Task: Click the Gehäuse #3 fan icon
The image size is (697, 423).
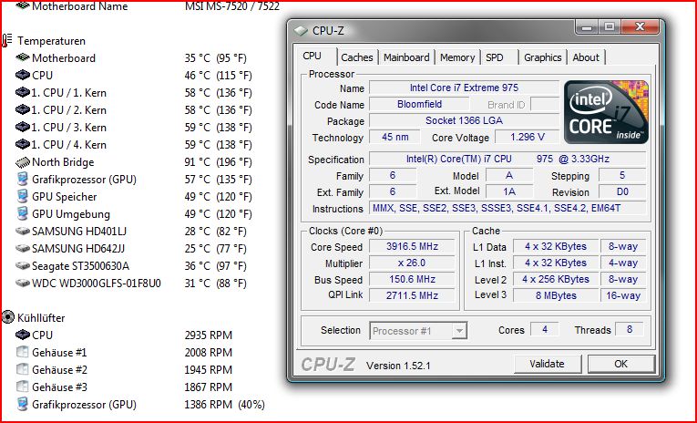Action: click(x=22, y=387)
